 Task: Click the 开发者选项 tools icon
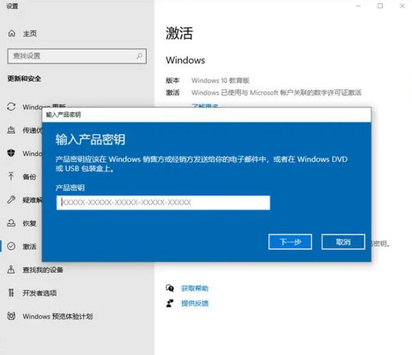pyautogui.click(x=11, y=292)
